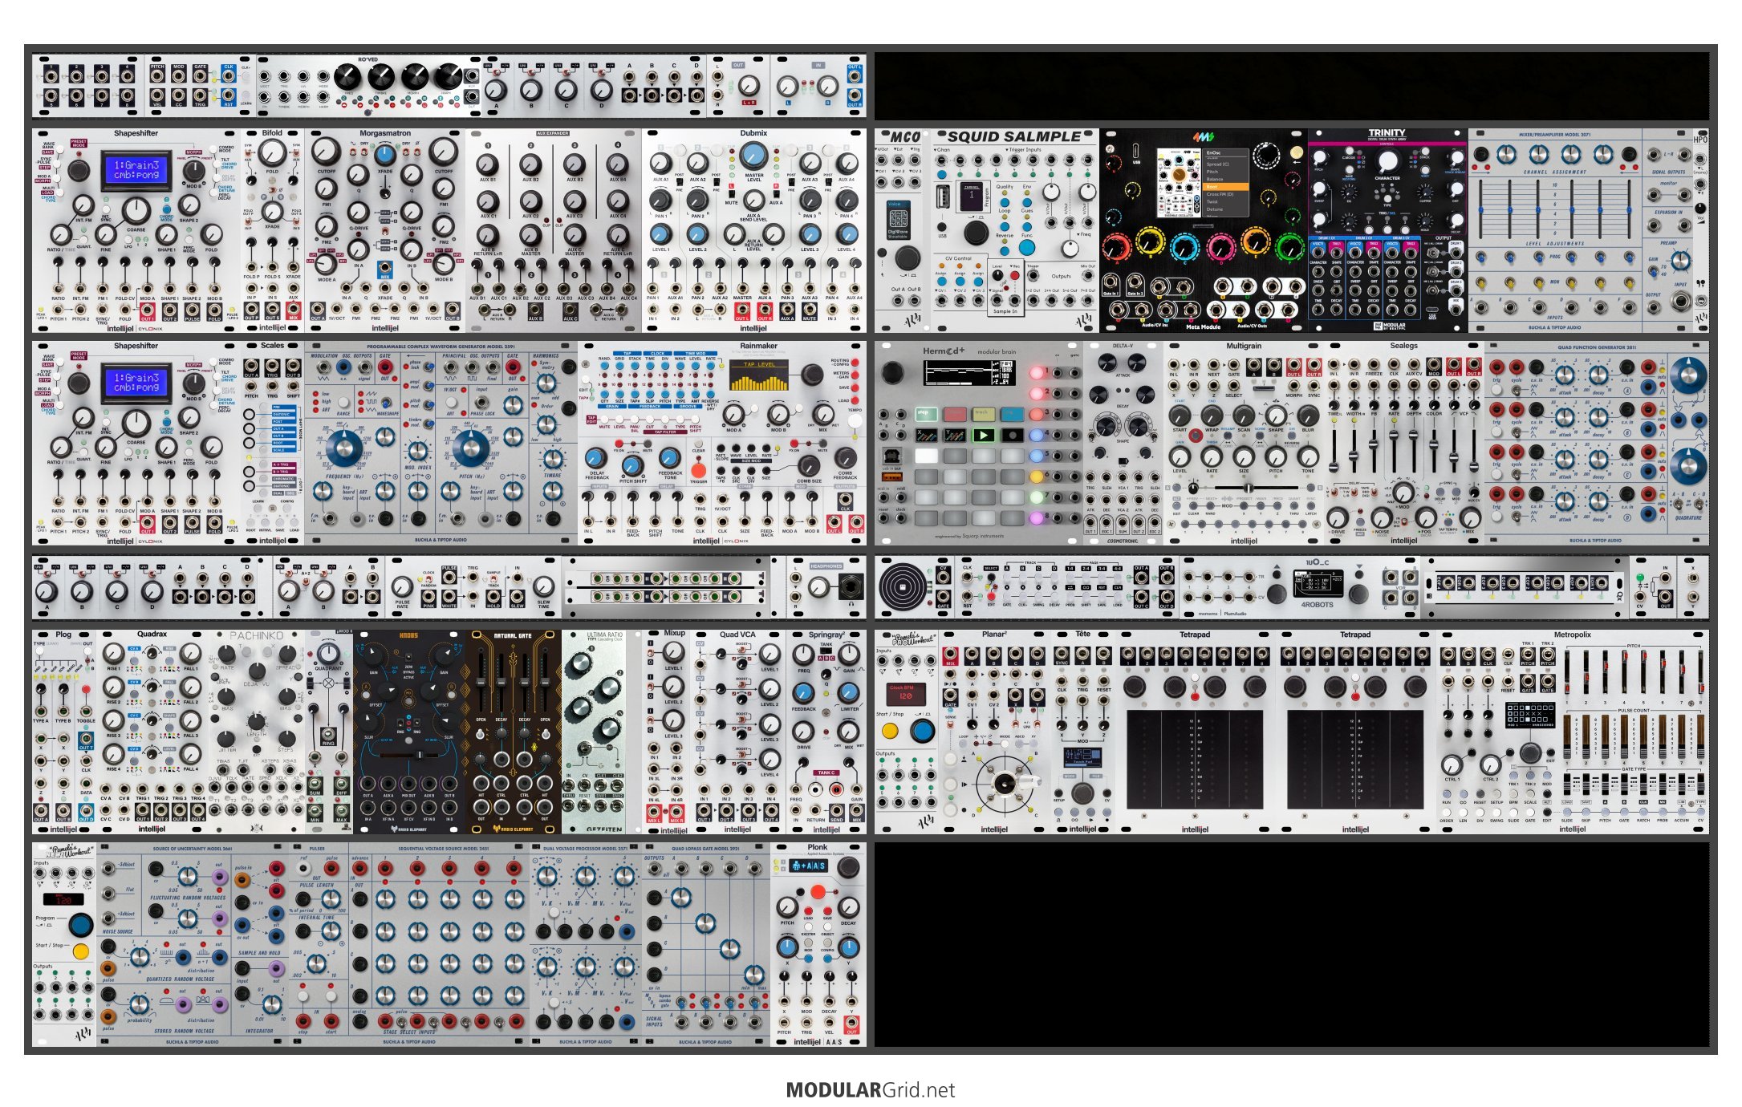Push the yellow Start/Stop button on Pamela's PRO Workout
This screenshot has height=1107, width=1742.
tap(890, 731)
